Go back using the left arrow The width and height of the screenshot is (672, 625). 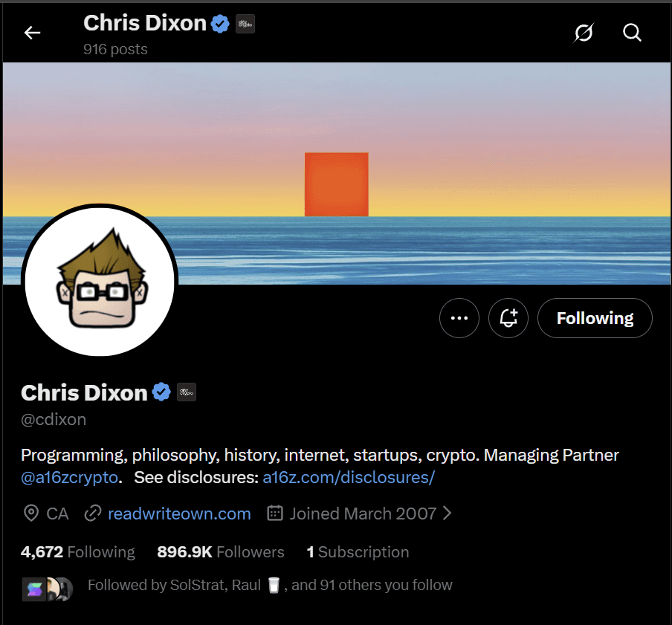coord(32,33)
